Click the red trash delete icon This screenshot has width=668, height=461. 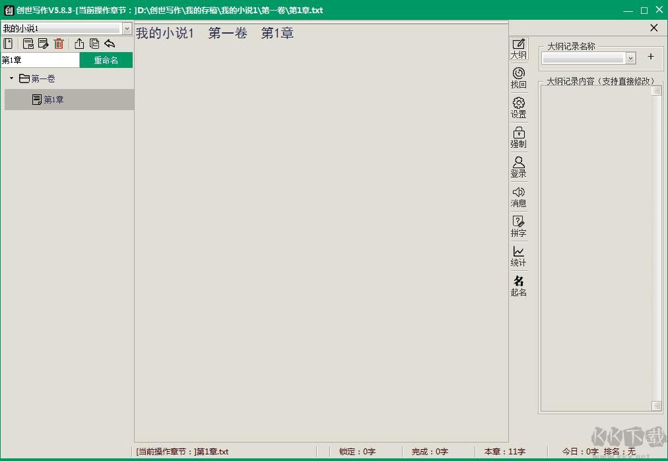(x=59, y=44)
